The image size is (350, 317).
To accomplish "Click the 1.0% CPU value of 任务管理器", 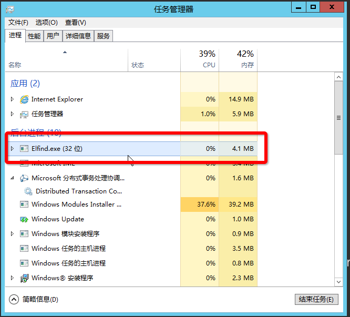I will [208, 114].
